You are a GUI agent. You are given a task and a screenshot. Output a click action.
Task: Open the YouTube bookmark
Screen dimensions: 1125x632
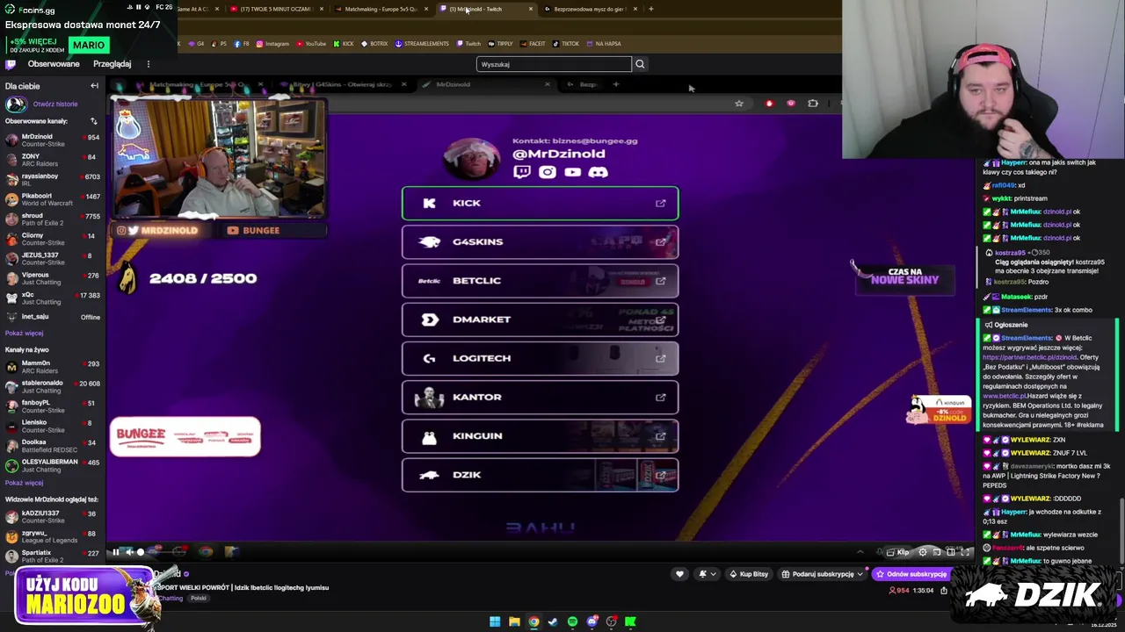[311, 44]
